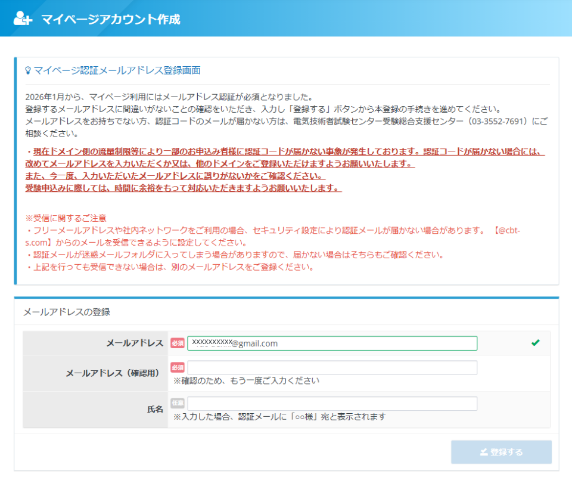
Task: Click the マイページアカウント作成 header title
Action: point(111,19)
